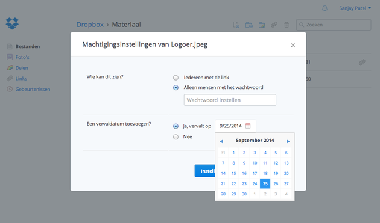Click the Foto's sidebar photo icon
This screenshot has width=380, height=223.
click(10, 57)
